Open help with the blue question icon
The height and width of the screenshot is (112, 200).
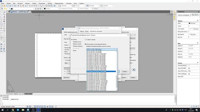pos(55,6)
